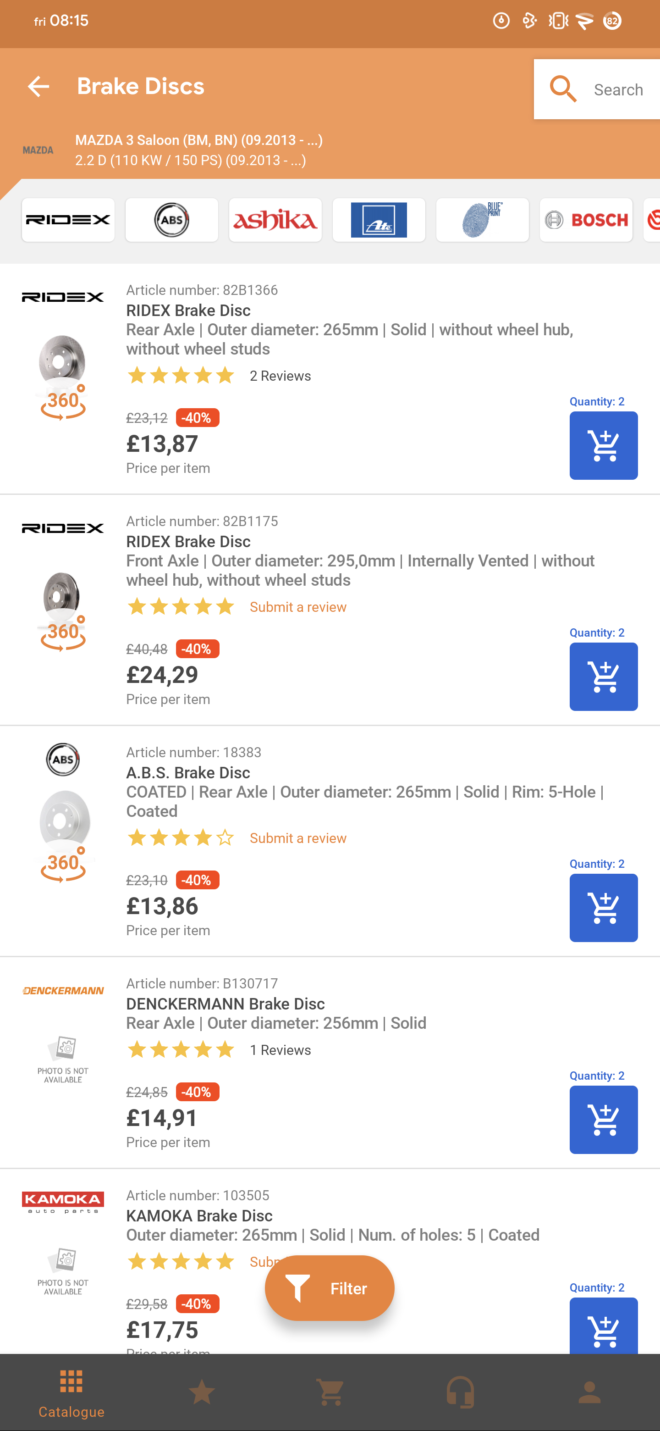Add DENCKERMANN brake disc to cart
The width and height of the screenshot is (660, 1431).
coord(603,1120)
